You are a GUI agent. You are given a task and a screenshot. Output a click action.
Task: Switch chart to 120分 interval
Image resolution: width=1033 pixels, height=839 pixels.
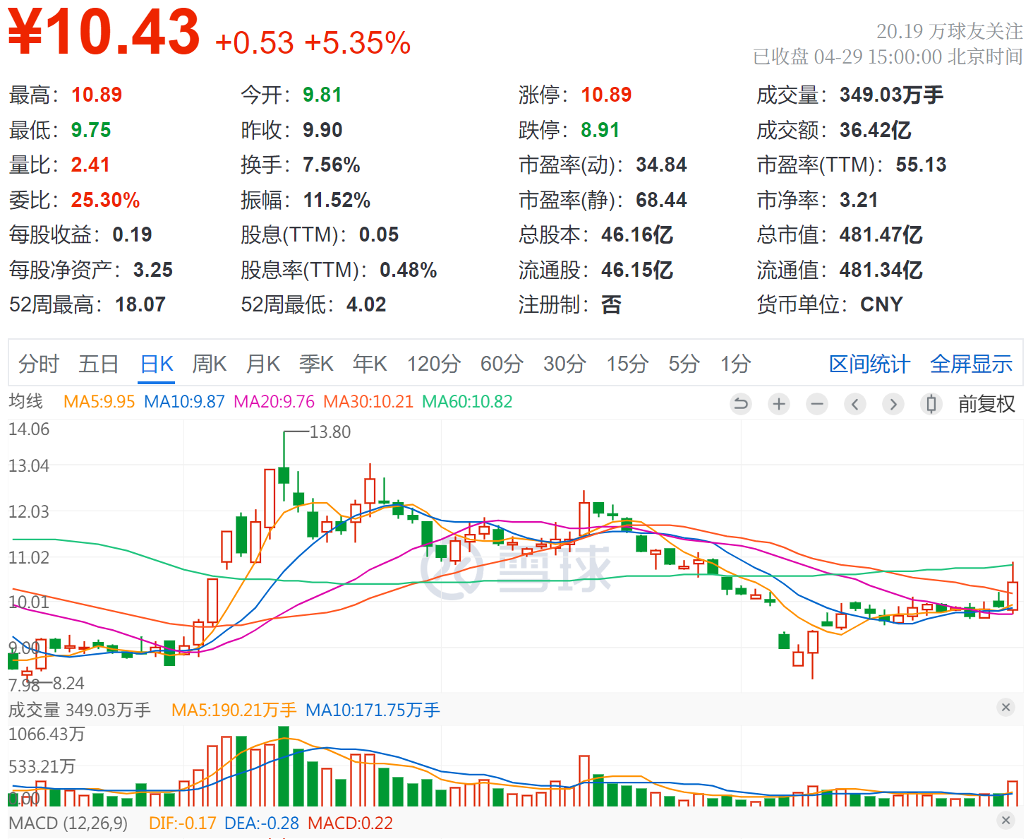tap(434, 364)
